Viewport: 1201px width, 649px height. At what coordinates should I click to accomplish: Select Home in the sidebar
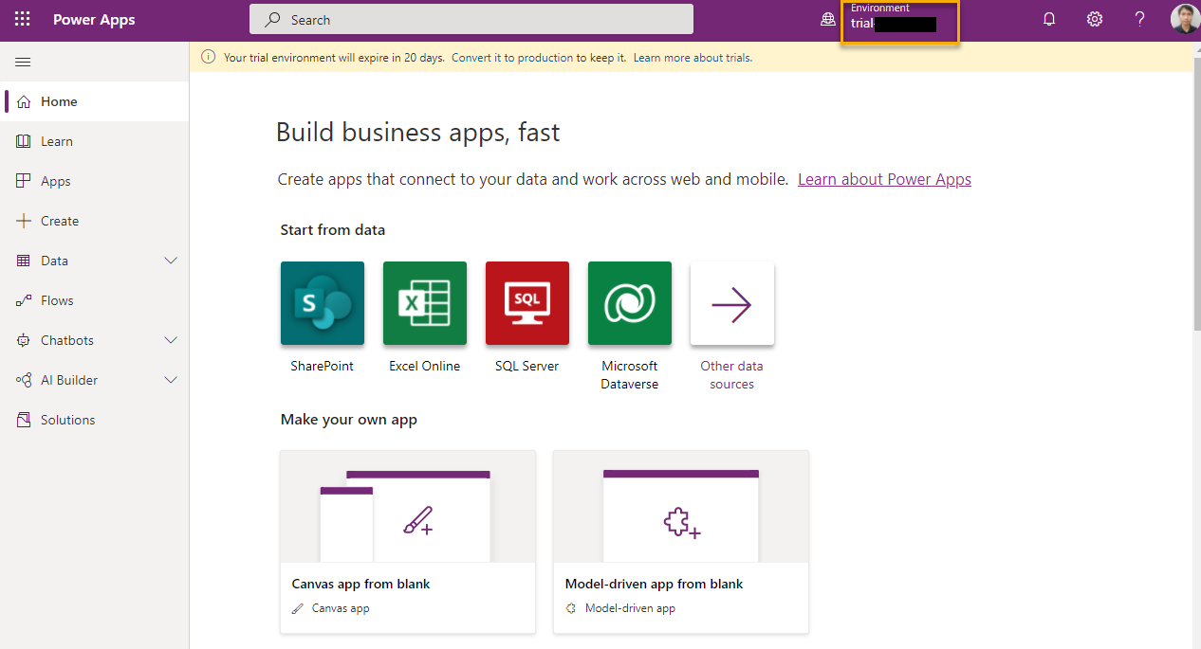pos(95,101)
